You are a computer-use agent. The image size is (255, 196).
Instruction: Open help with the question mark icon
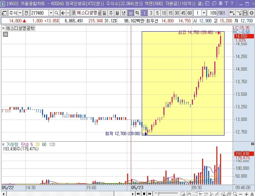pos(232,3)
